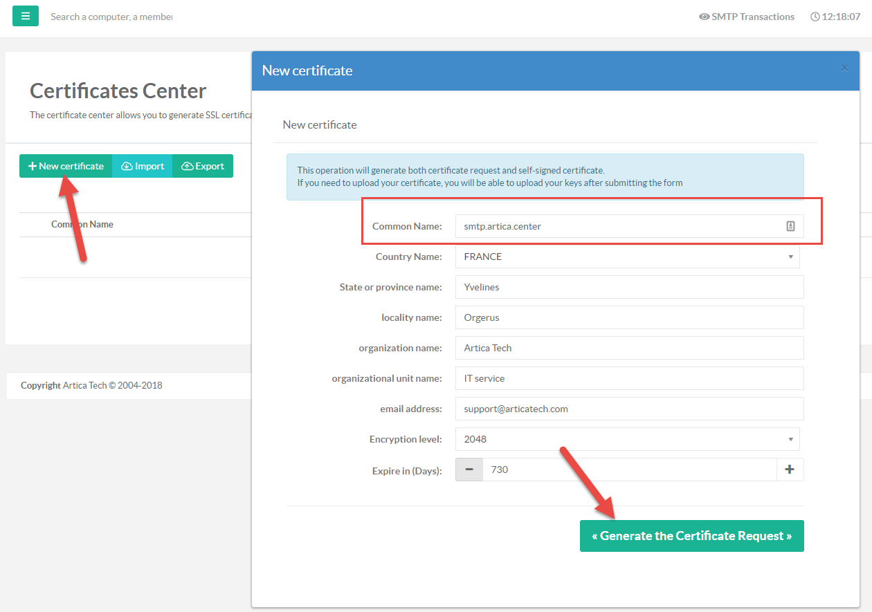
Task: Click the clock icon in header
Action: point(815,17)
